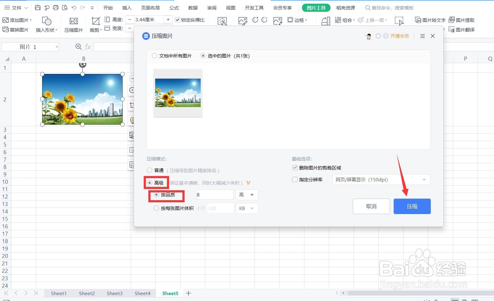The image size is (494, 301).
Task: Close the Compress Picture dialog
Action: pos(433,36)
